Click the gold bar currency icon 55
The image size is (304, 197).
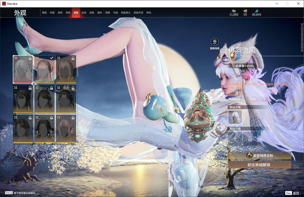(x=245, y=11)
